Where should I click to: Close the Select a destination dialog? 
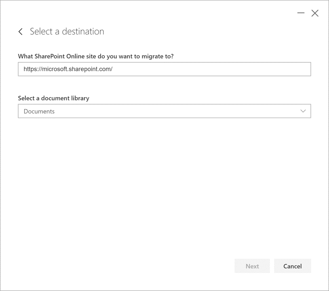pos(315,13)
